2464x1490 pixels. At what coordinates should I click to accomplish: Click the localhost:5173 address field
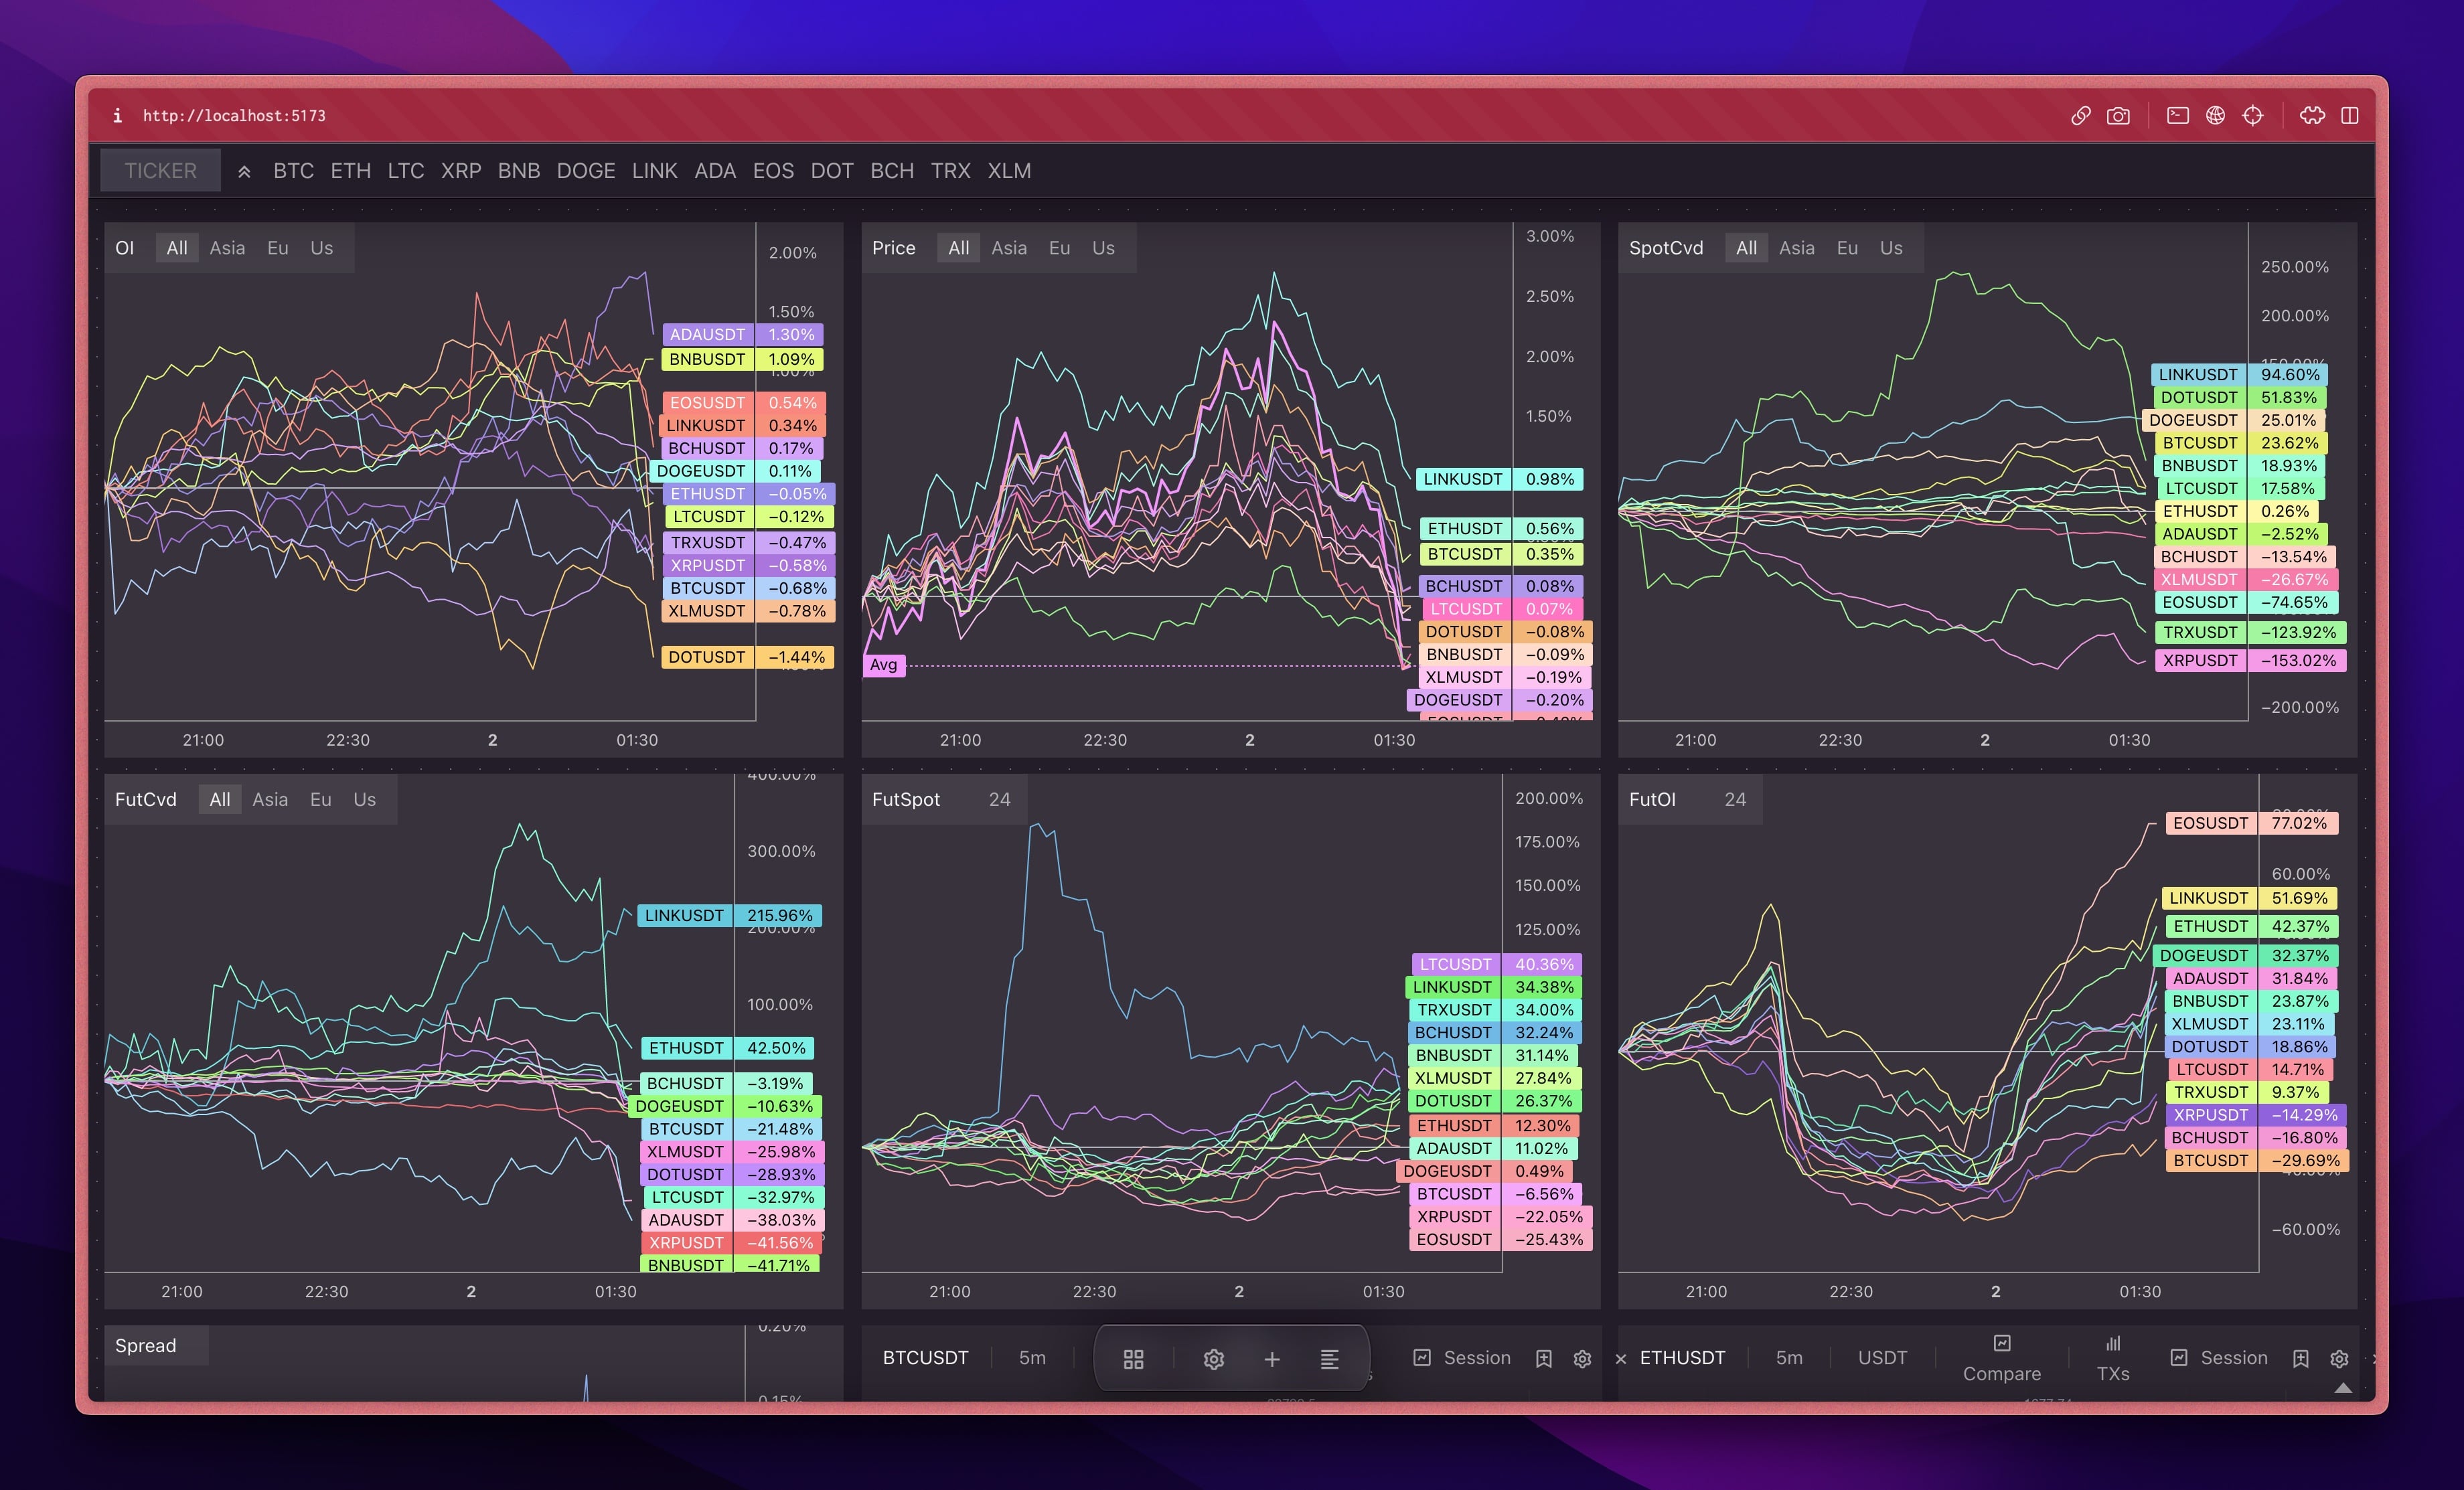pyautogui.click(x=234, y=116)
